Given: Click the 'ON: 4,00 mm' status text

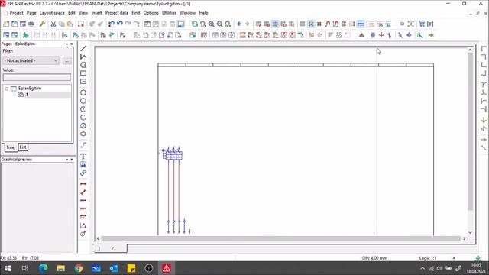Looking at the screenshot, I should point(374,258).
